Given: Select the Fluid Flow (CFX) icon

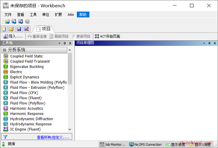Looking at the screenshot, I should tap(6, 93).
